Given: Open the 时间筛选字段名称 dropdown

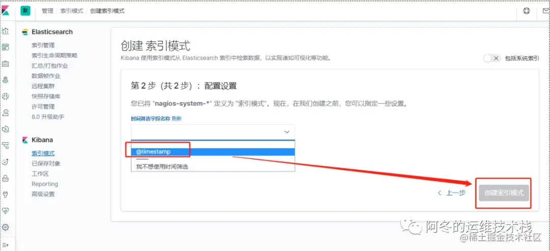Looking at the screenshot, I should (213, 132).
